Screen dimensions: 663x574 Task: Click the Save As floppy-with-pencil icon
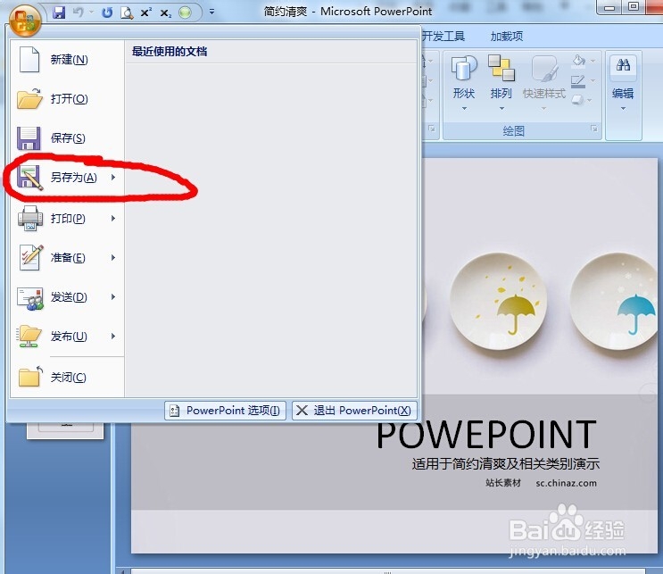[29, 178]
